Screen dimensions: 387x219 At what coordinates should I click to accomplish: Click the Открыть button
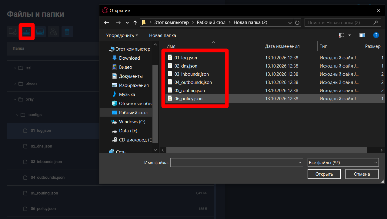[324, 174]
